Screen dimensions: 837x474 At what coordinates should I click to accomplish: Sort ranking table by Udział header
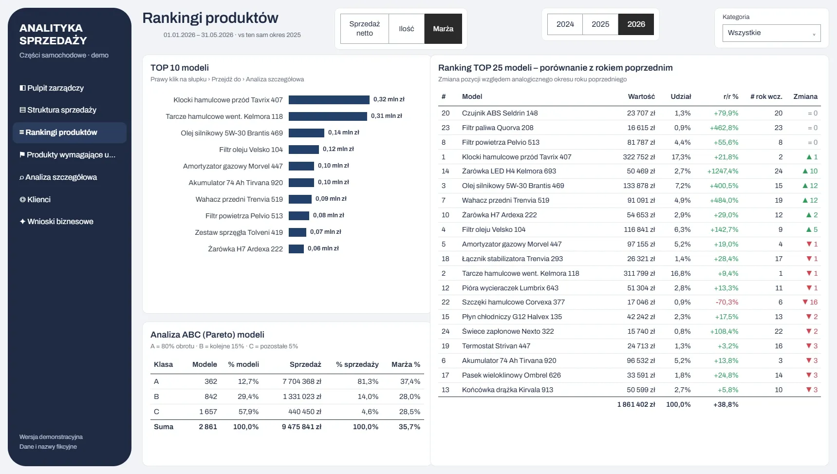[681, 96]
